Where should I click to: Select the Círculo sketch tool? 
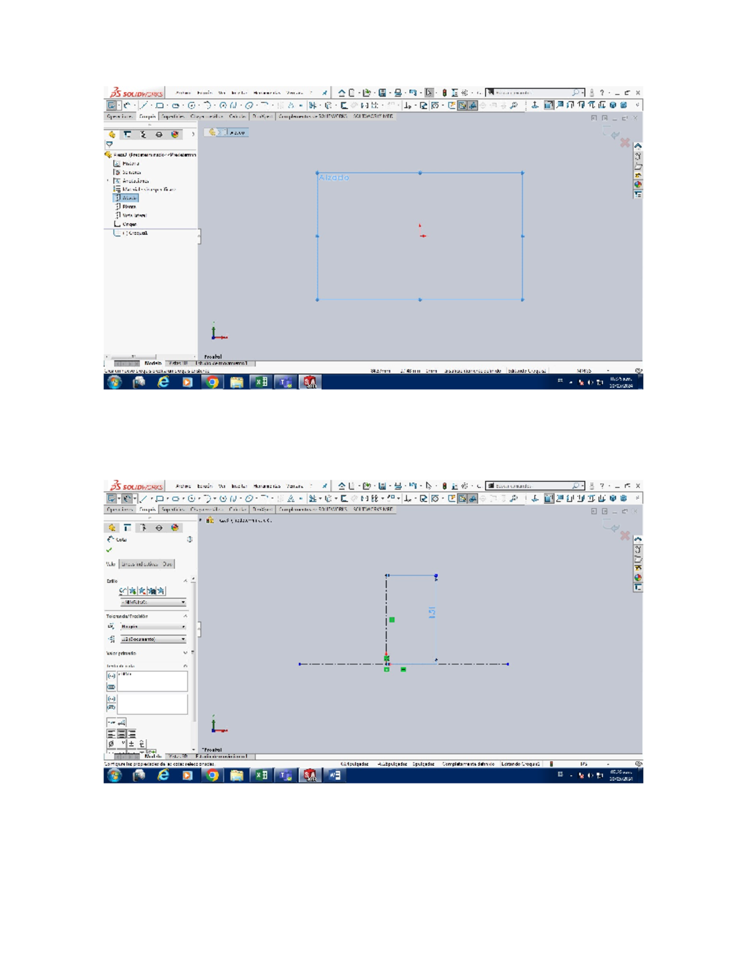point(190,106)
